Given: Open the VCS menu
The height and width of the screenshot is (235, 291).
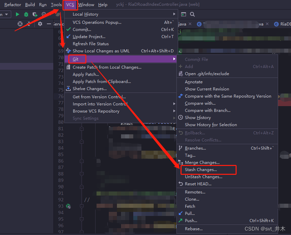Looking at the screenshot, I should pyautogui.click(x=70, y=5).
